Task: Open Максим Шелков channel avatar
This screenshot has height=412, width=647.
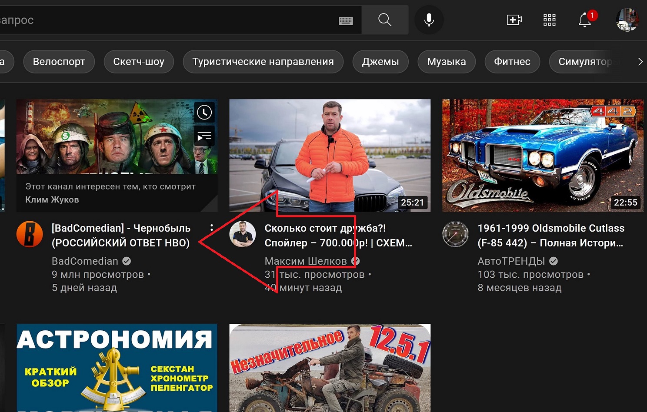Action: (x=243, y=234)
